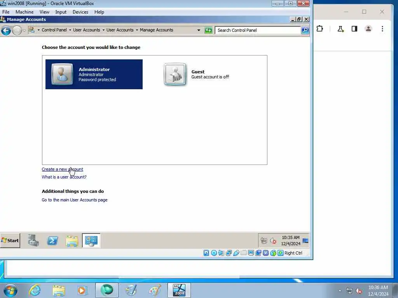Click the Administrator account picture
The width and height of the screenshot is (398, 298).
tap(62, 74)
